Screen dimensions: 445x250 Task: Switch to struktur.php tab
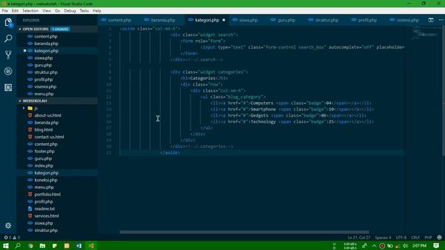[326, 20]
